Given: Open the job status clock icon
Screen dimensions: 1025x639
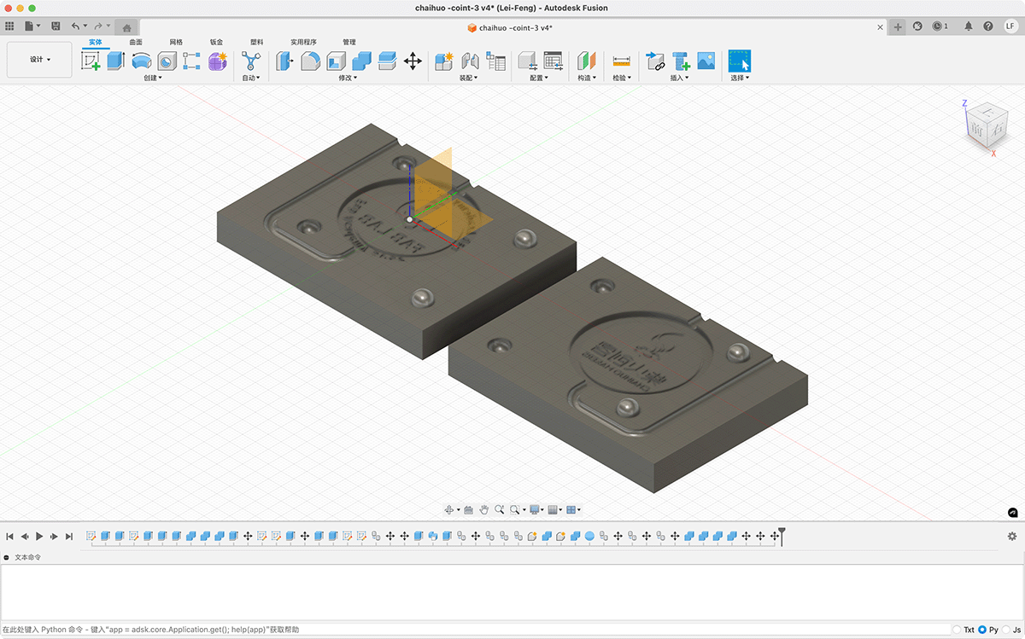Looking at the screenshot, I should click(x=940, y=26).
